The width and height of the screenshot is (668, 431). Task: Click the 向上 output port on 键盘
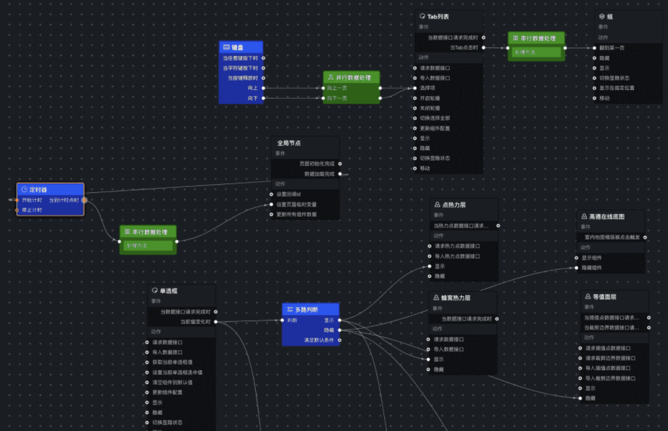[x=263, y=88]
